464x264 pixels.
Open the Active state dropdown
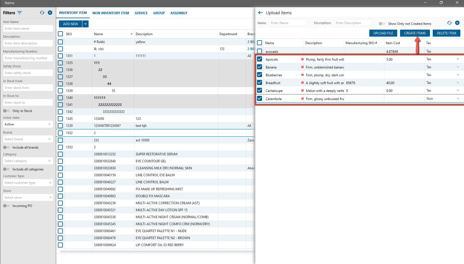click(27, 124)
